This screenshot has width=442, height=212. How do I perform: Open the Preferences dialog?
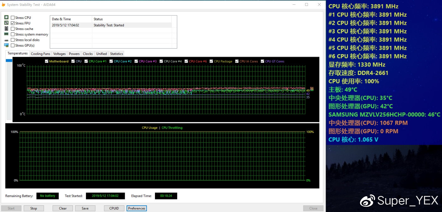[x=137, y=208]
